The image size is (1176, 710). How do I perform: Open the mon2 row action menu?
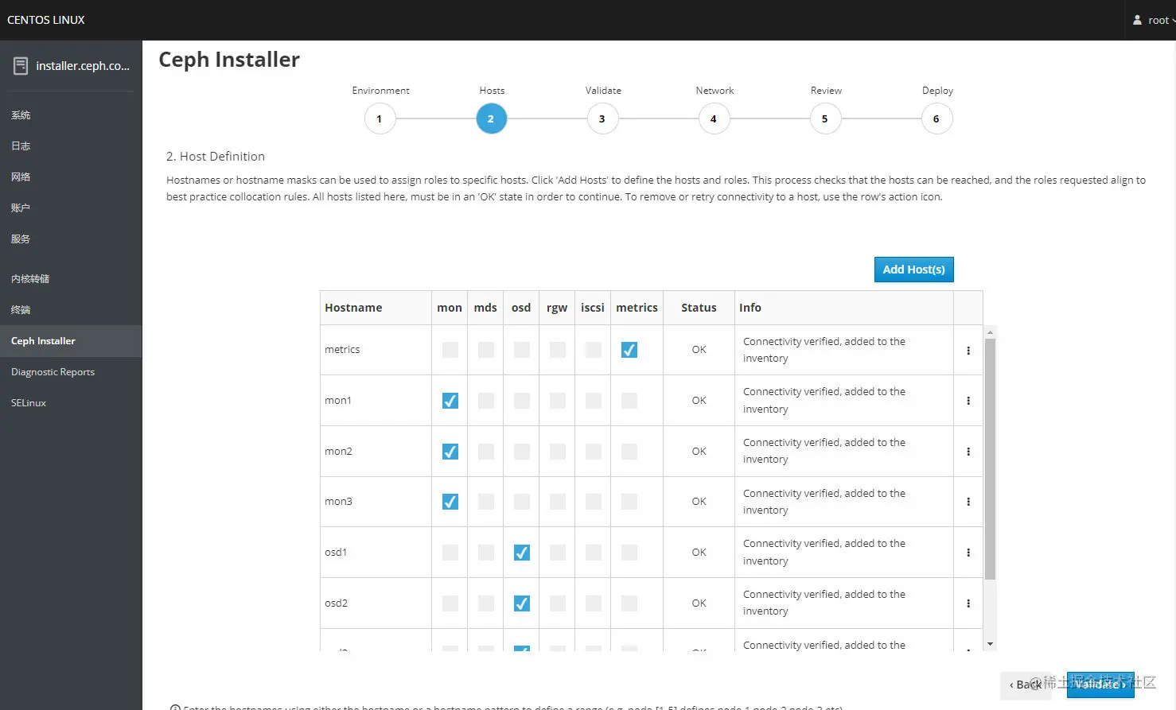click(x=968, y=452)
